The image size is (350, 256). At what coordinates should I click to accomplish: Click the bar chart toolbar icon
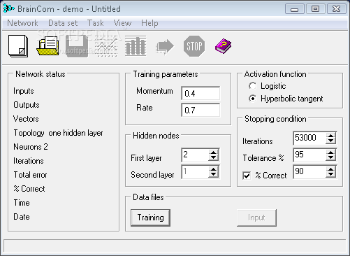(136, 46)
